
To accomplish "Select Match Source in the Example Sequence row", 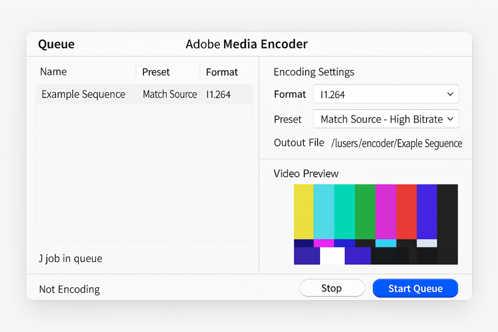I will pyautogui.click(x=169, y=94).
